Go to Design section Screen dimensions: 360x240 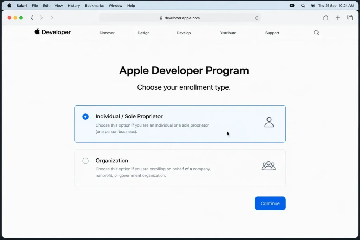(143, 33)
